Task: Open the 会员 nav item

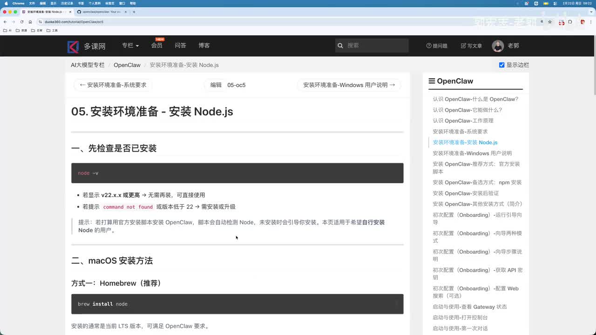Action: coord(157,46)
